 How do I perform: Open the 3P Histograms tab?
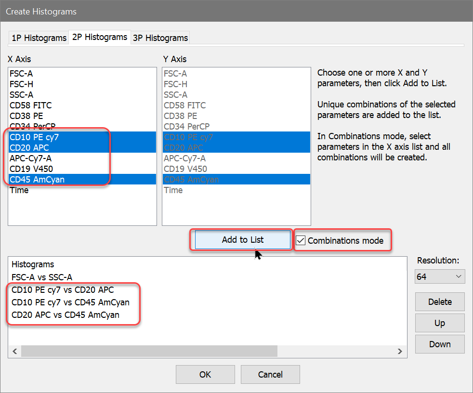click(160, 38)
